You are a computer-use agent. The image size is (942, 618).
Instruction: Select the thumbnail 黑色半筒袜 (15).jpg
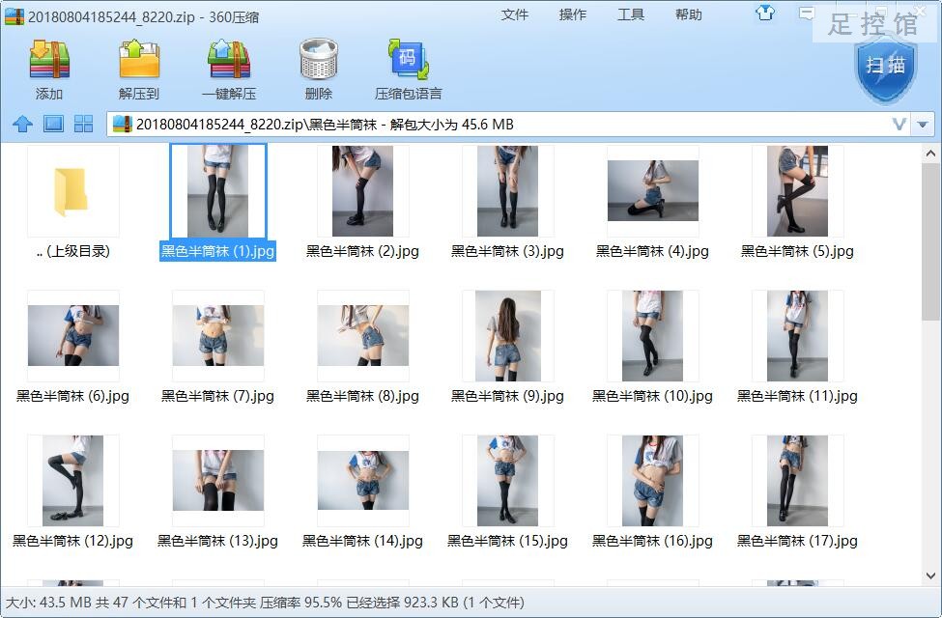[x=507, y=481]
